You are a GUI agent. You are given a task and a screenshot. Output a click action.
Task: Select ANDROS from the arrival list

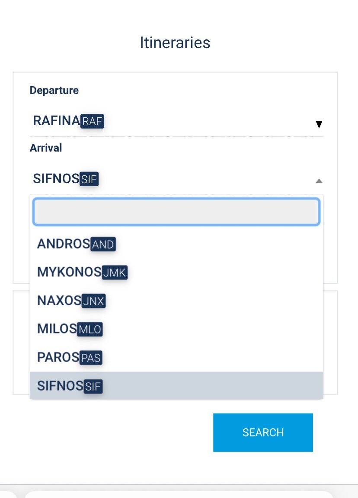63,244
